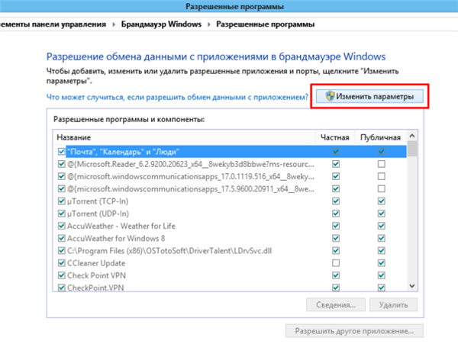Toggle the main checkbox for AccuWeather - Weather for Life
Screen dimensions: 458x344
click(x=61, y=226)
